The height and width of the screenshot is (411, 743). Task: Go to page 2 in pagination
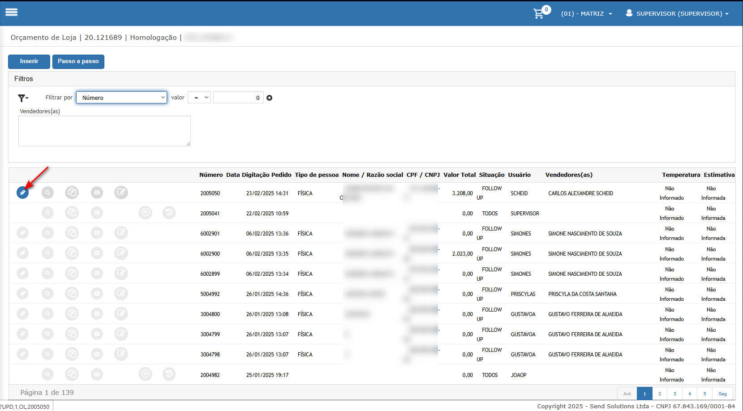(x=659, y=394)
